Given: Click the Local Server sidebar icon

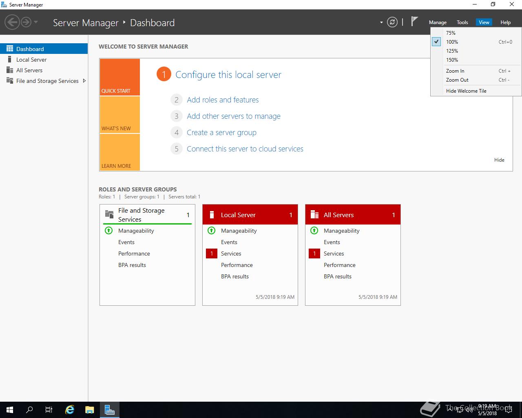Looking at the screenshot, I should click(10, 59).
